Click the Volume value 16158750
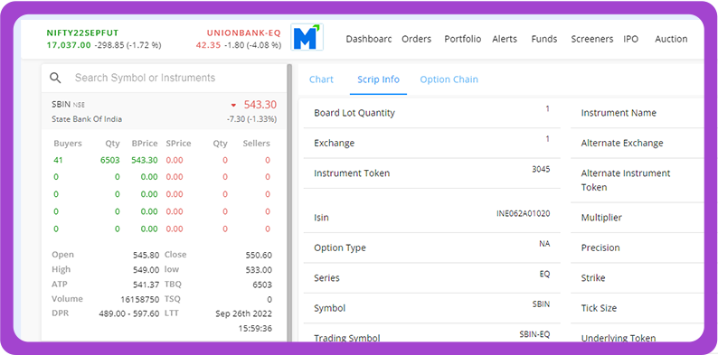This screenshot has width=718, height=355. [x=139, y=300]
